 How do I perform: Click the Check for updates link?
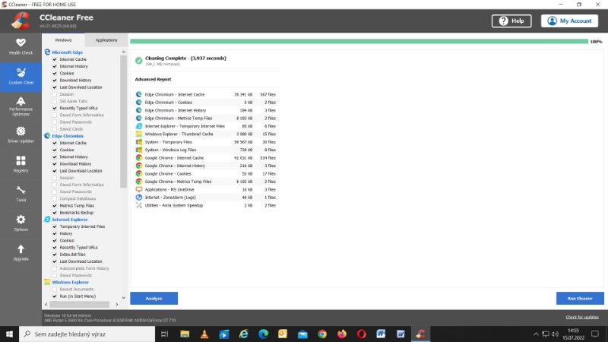click(x=581, y=317)
